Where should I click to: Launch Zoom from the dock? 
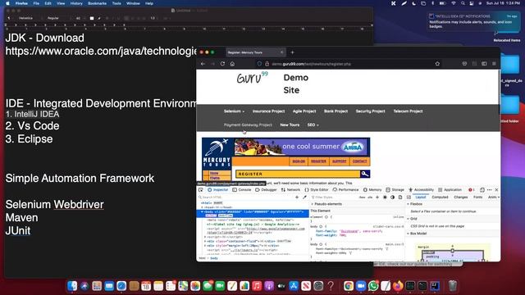pos(361,286)
